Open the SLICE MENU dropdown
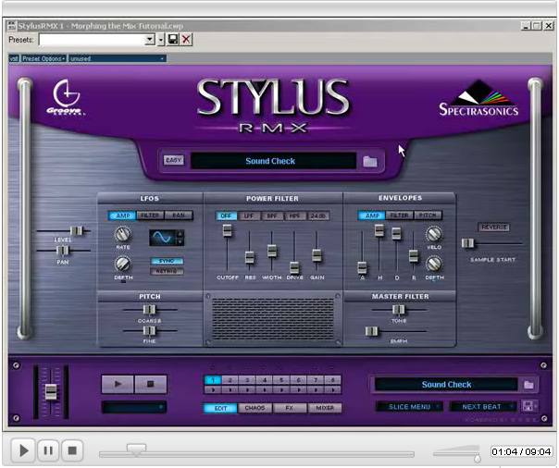This screenshot has height=468, width=559. pos(410,406)
